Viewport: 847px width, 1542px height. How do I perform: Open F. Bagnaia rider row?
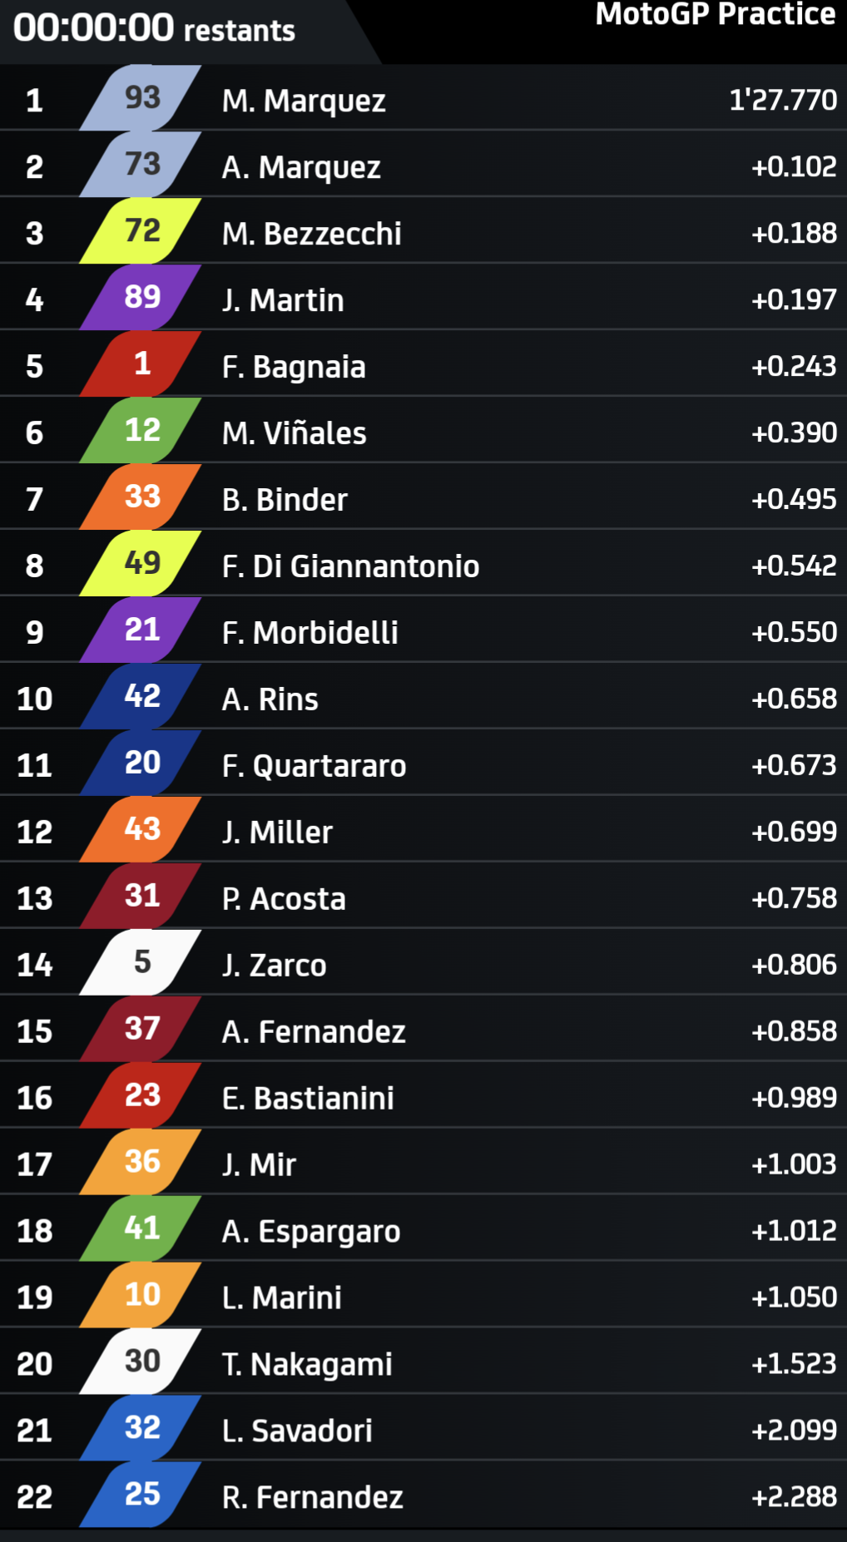point(423,364)
